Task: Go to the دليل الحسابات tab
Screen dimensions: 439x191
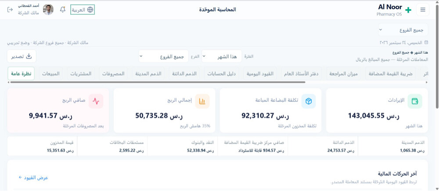Action: point(221,73)
